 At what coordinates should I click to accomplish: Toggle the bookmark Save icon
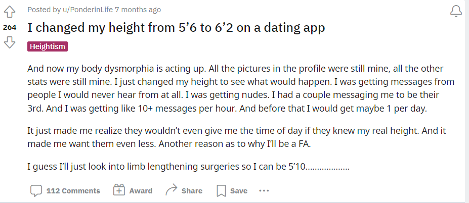pos(221,191)
